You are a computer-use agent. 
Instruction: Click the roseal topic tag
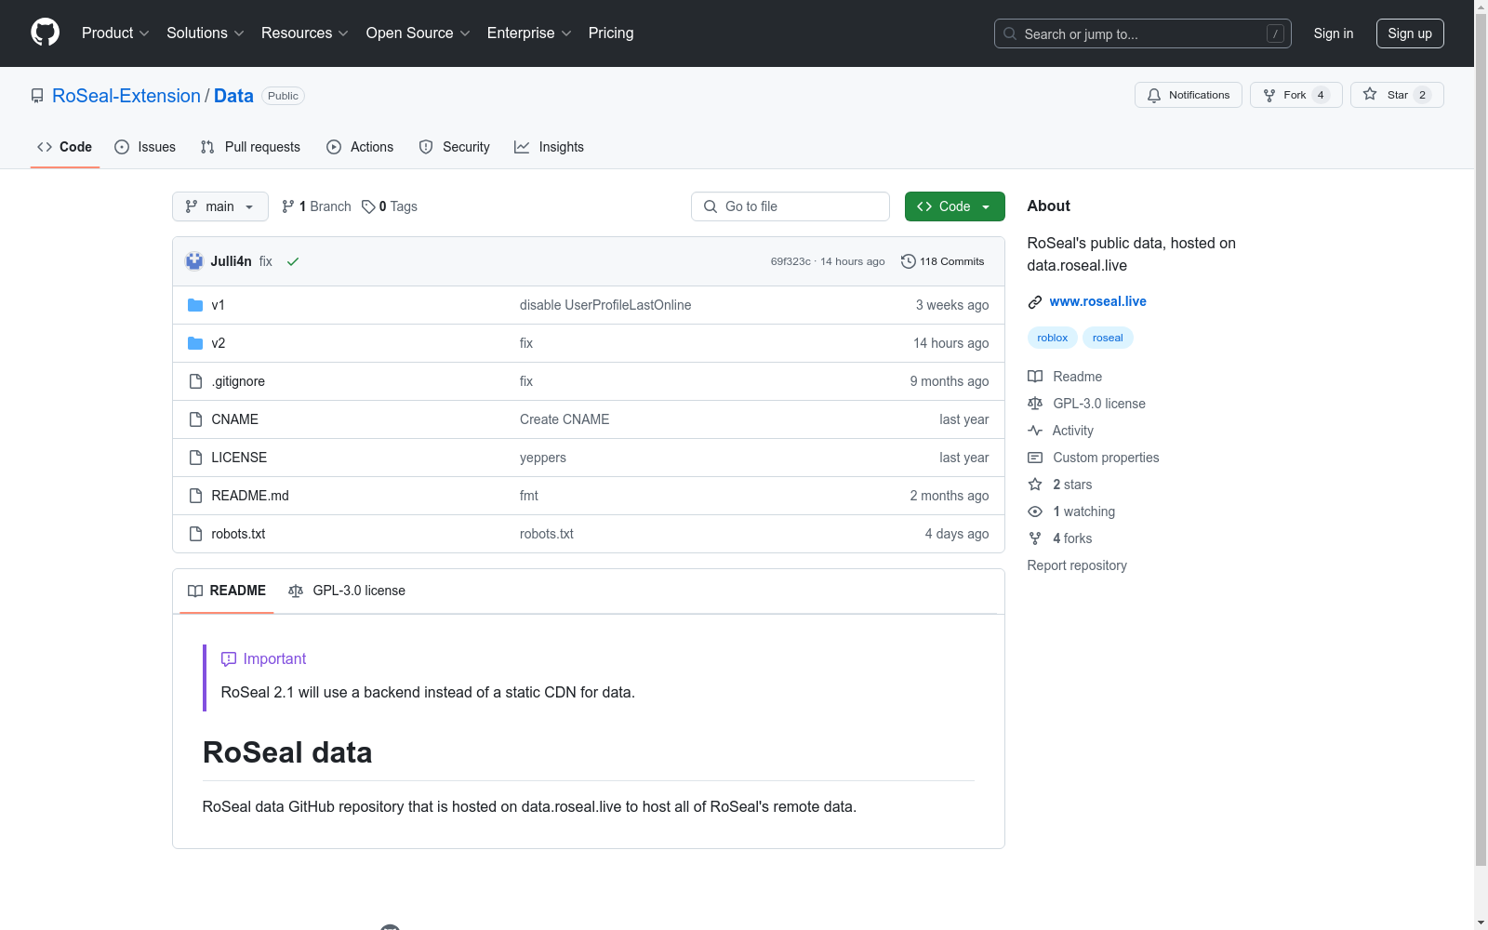[x=1108, y=338]
